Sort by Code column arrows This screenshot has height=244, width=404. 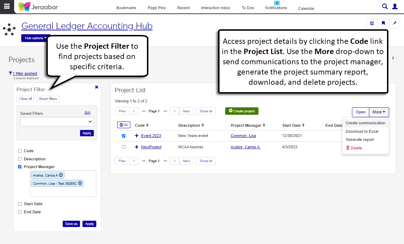(147, 125)
